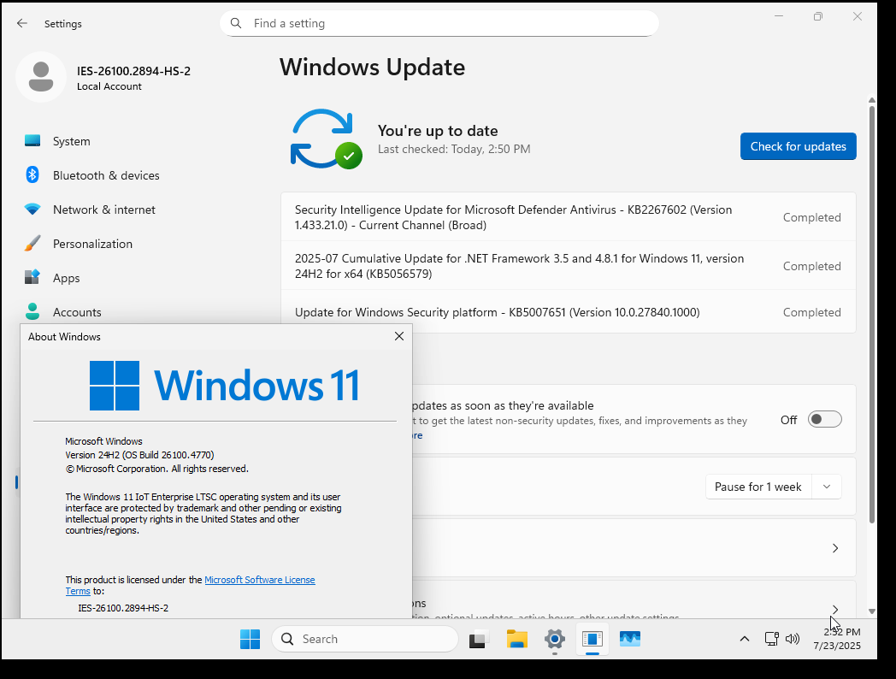Click Completed status of .NET Framework update
Viewport: 896px width, 679px height.
[812, 266]
